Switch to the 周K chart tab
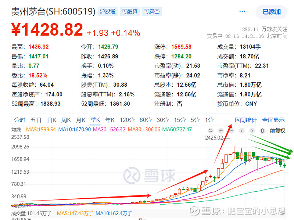 (66, 120)
